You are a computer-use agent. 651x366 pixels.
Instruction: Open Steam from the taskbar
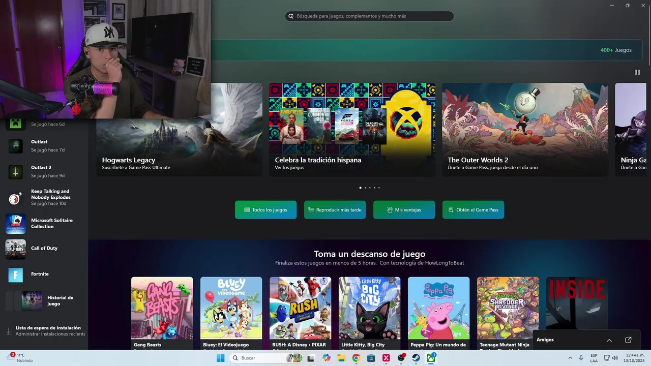[416, 358]
